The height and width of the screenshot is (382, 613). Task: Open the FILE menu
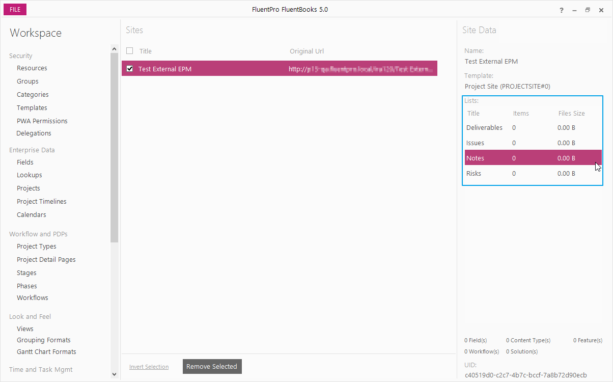click(x=15, y=10)
